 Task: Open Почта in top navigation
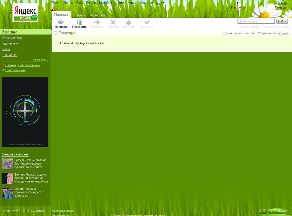pyautogui.click(x=68, y=3)
